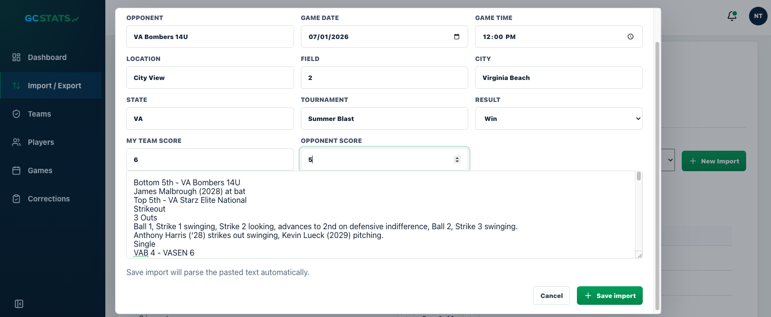Cancel the import dialog
The height and width of the screenshot is (317, 771).
pyautogui.click(x=552, y=296)
